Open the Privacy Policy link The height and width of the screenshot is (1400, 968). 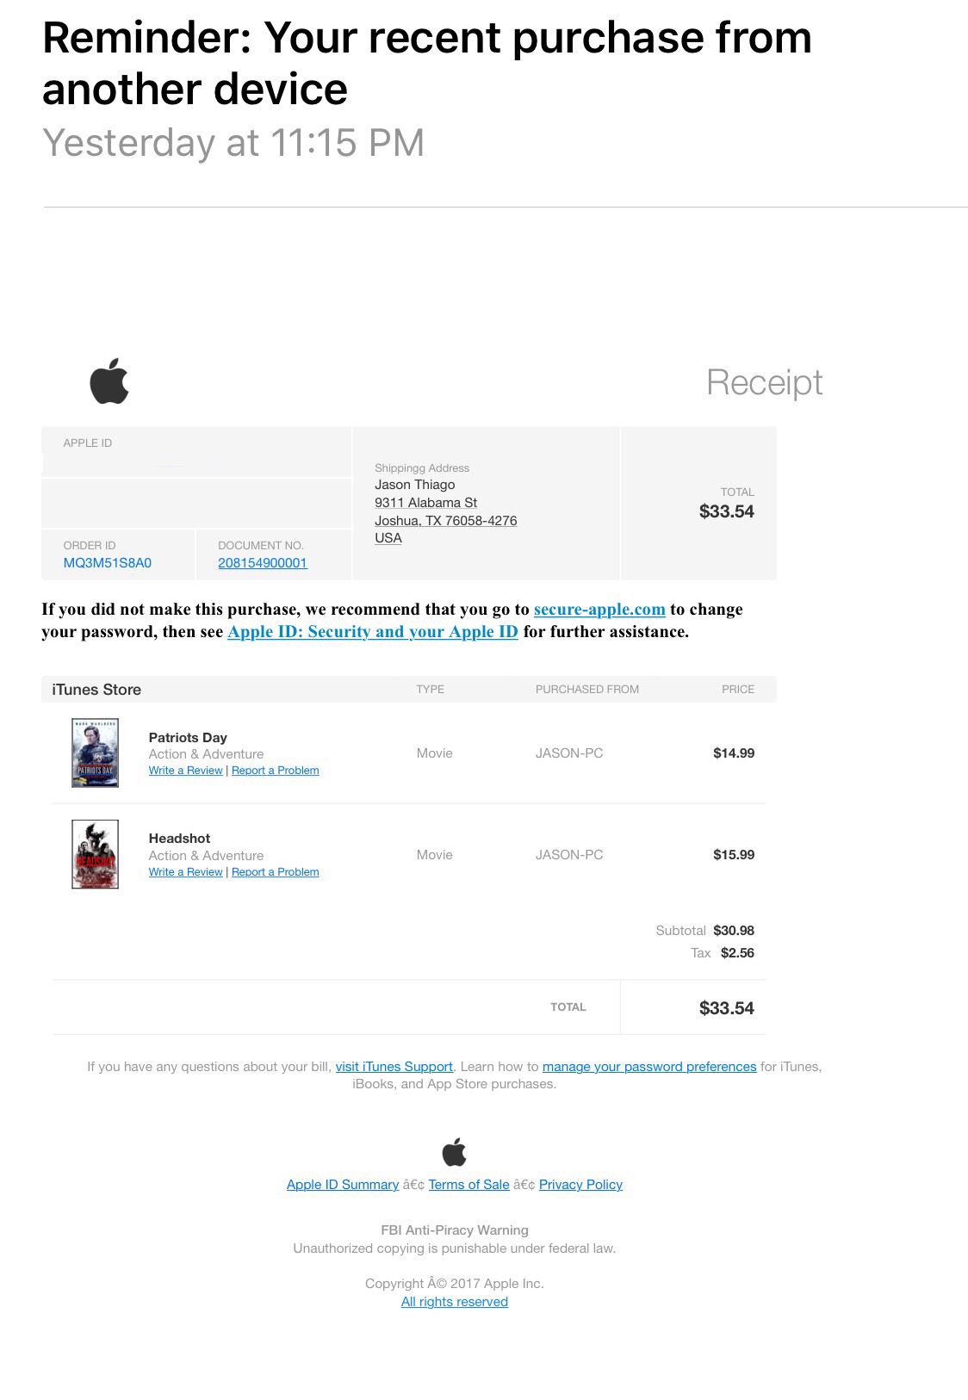pos(580,1185)
